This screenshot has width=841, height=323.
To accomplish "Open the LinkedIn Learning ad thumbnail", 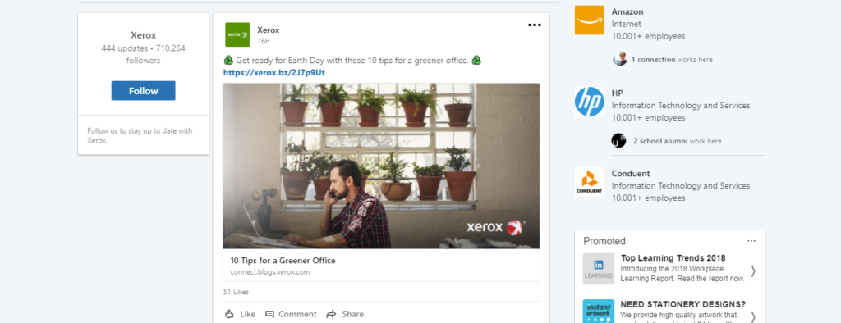I will pyautogui.click(x=599, y=269).
